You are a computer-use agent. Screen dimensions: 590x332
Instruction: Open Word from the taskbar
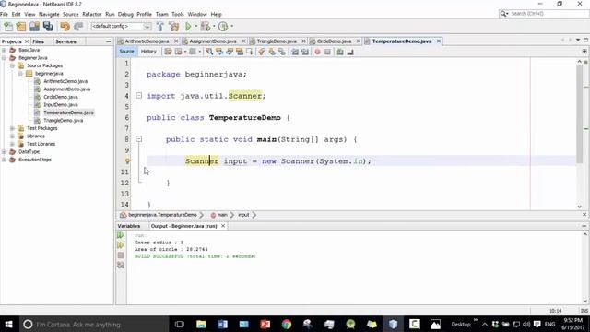[222, 324]
